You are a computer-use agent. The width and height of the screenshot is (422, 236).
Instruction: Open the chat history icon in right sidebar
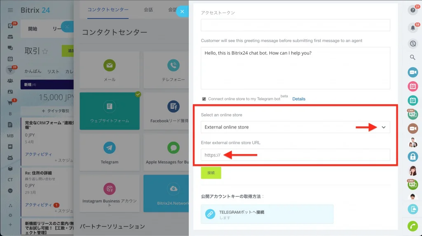pyautogui.click(x=413, y=43)
